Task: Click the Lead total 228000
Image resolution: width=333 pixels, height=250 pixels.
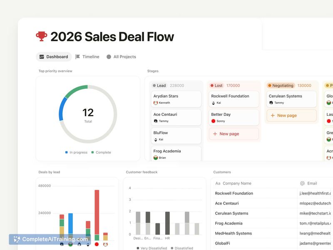Action: coord(177,85)
